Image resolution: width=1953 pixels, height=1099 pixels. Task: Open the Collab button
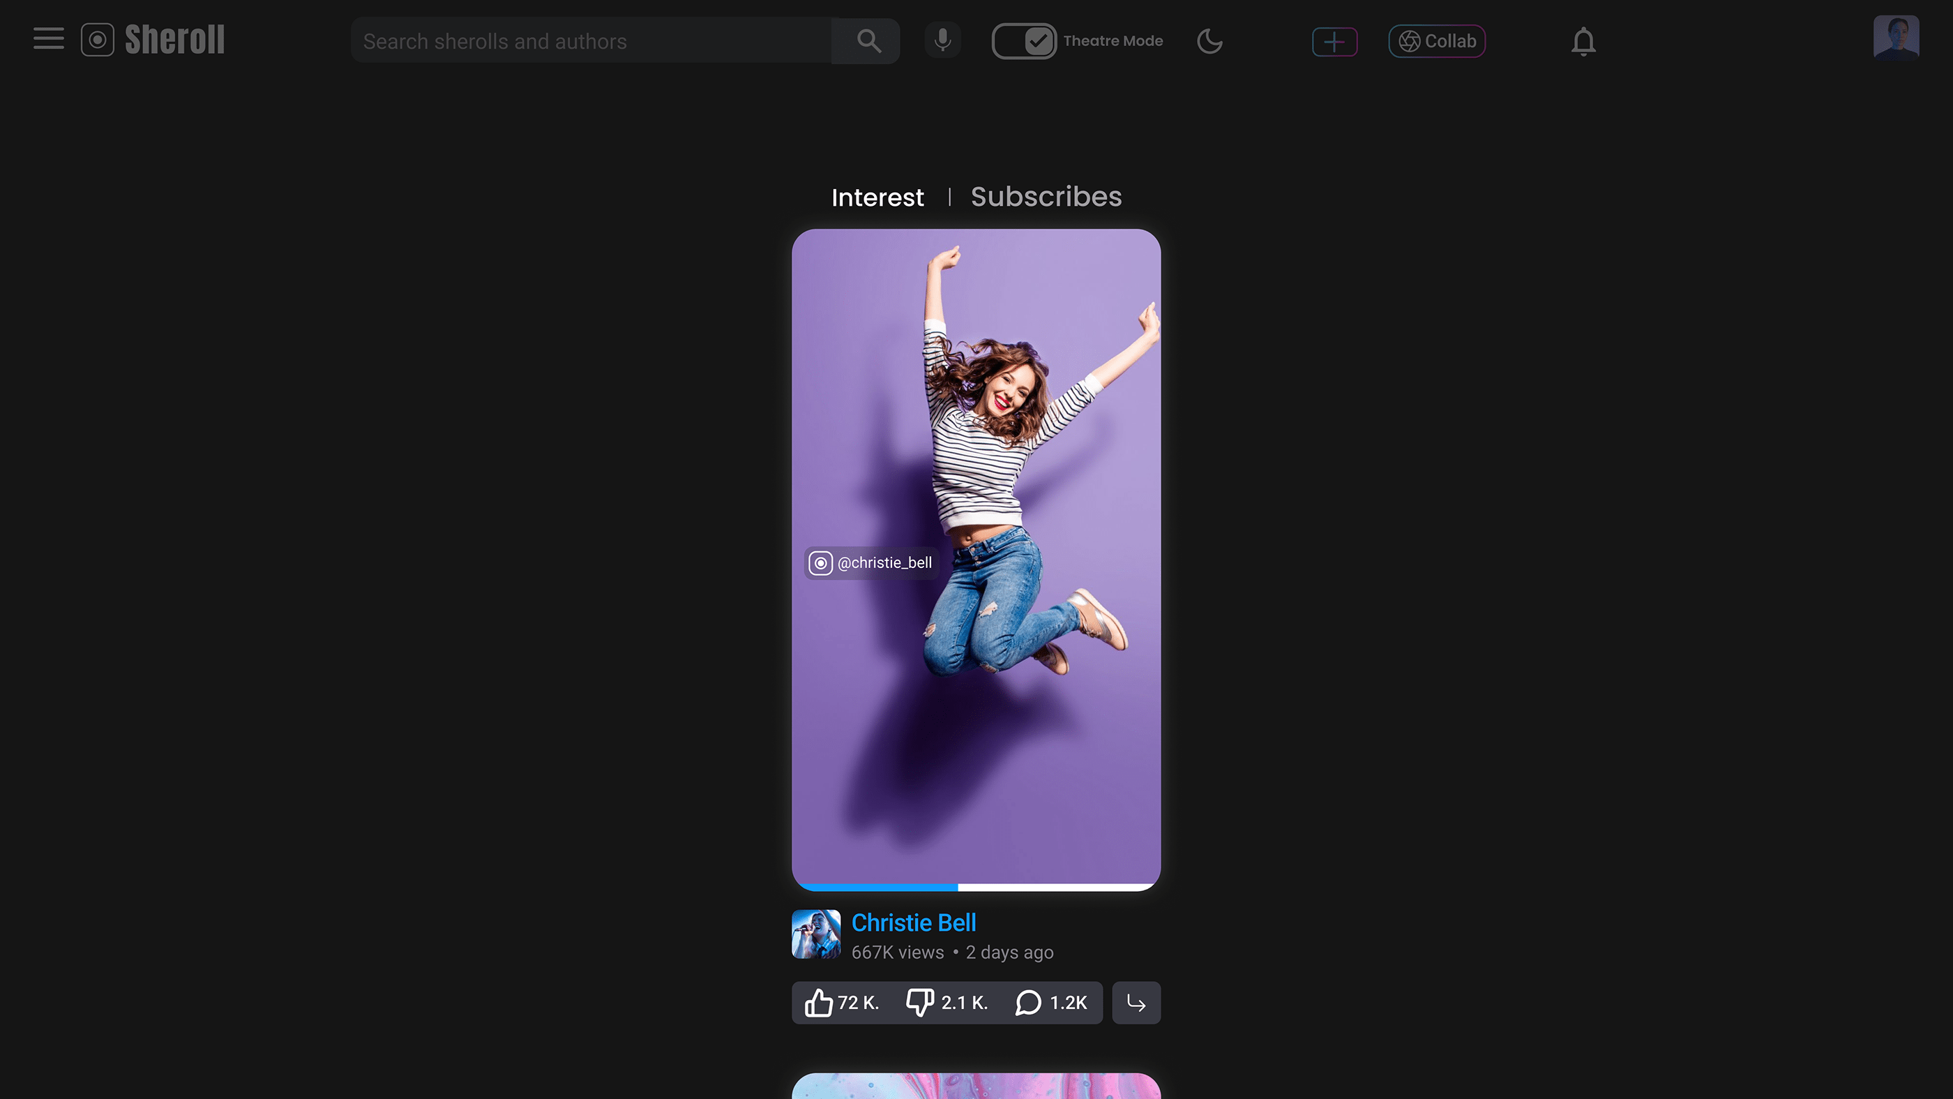[1437, 41]
